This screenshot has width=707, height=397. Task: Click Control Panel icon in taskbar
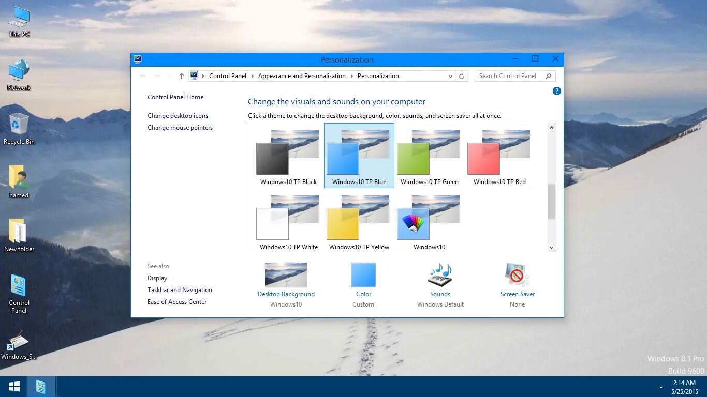point(41,387)
